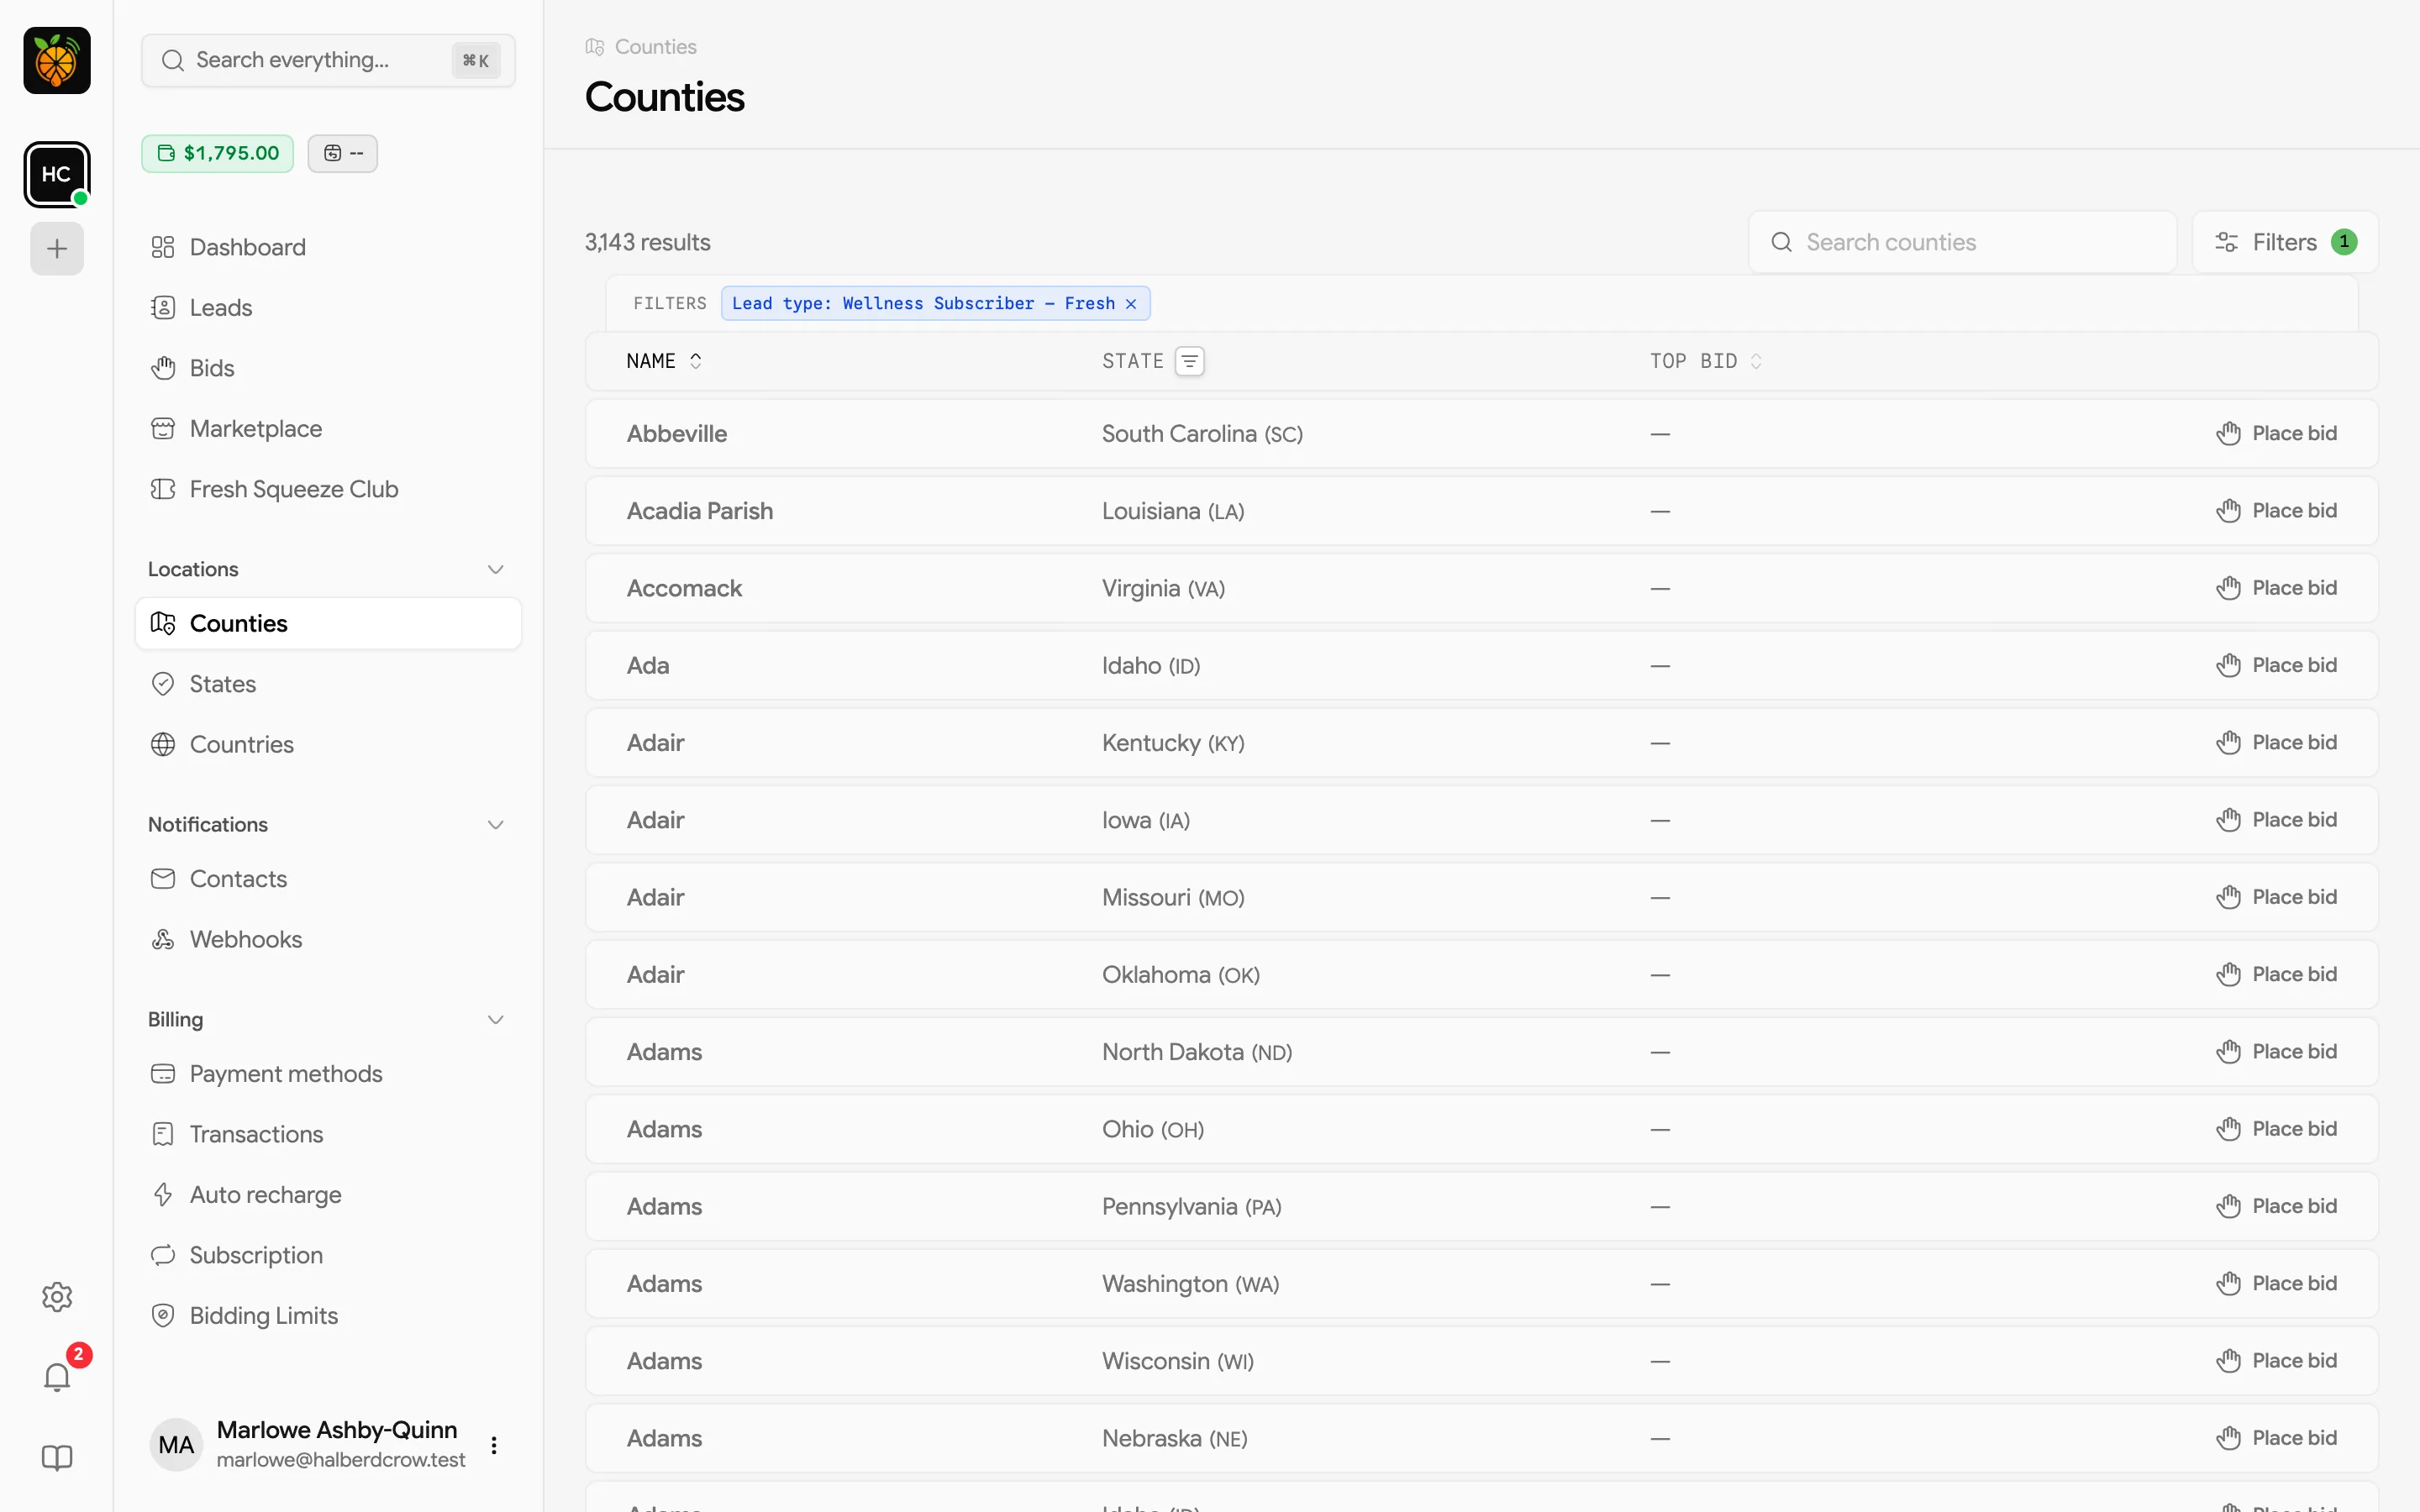This screenshot has width=2420, height=1512.
Task: Open user menu three-dot icon
Action: pyautogui.click(x=494, y=1445)
